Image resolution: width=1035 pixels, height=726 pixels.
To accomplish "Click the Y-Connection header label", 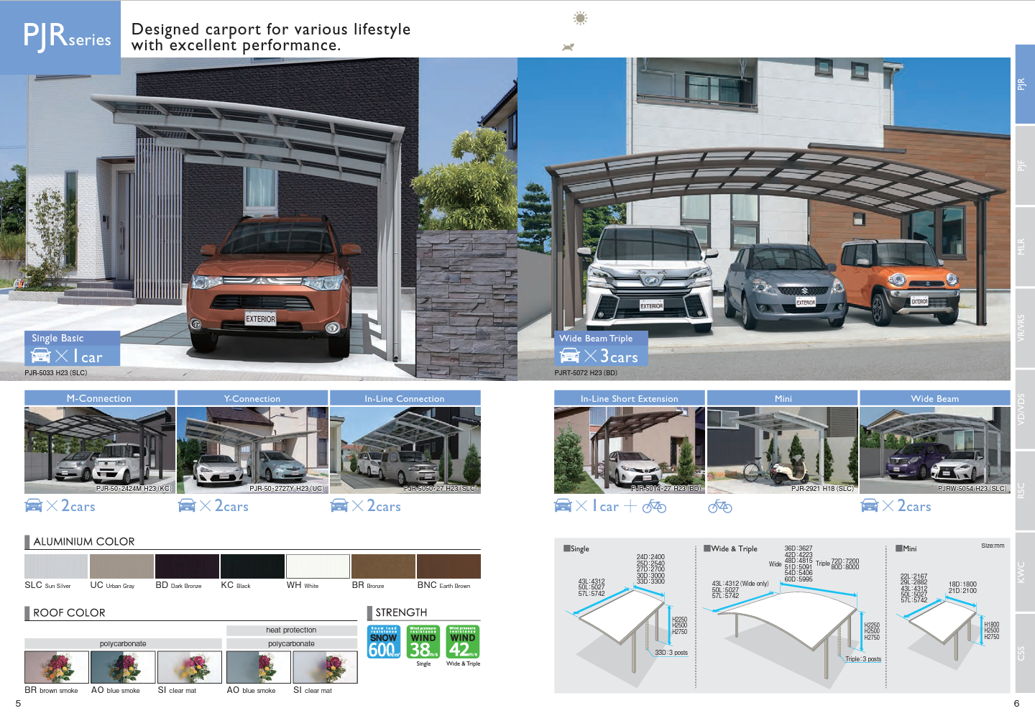I will click(x=252, y=398).
